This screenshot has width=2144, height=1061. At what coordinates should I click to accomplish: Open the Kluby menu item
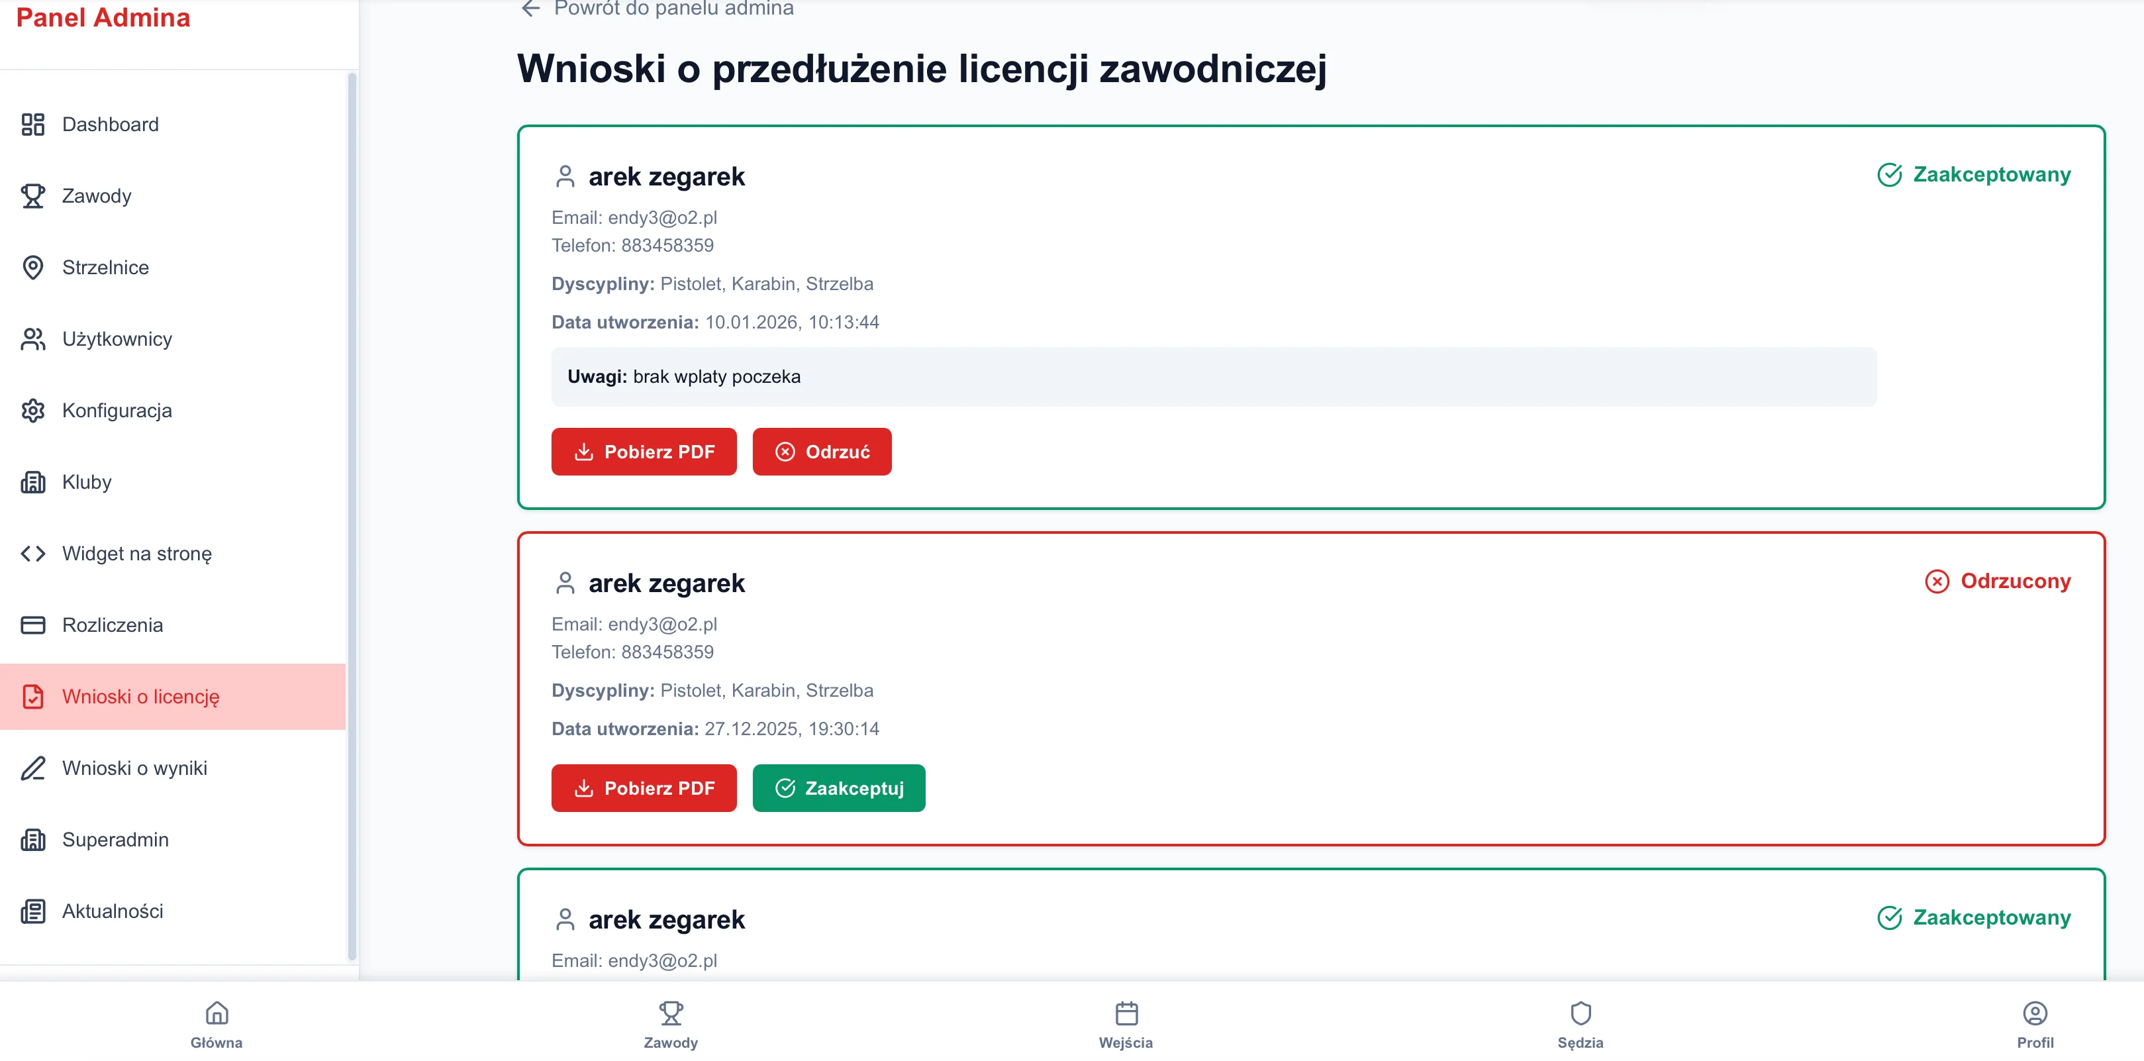click(x=87, y=483)
